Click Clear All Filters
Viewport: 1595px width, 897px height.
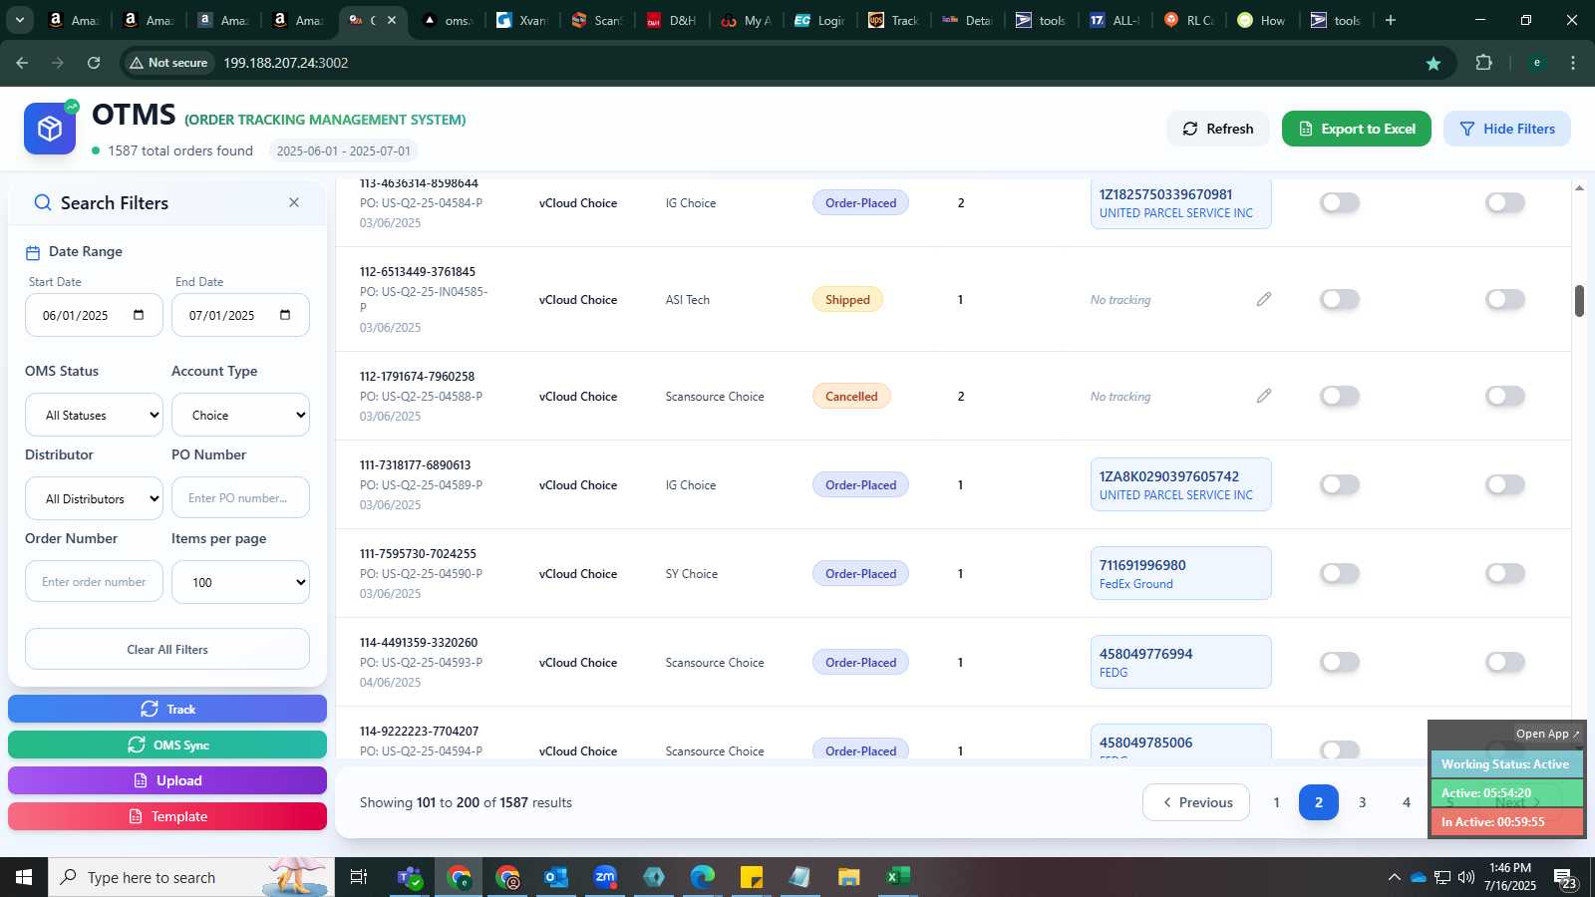point(167,649)
